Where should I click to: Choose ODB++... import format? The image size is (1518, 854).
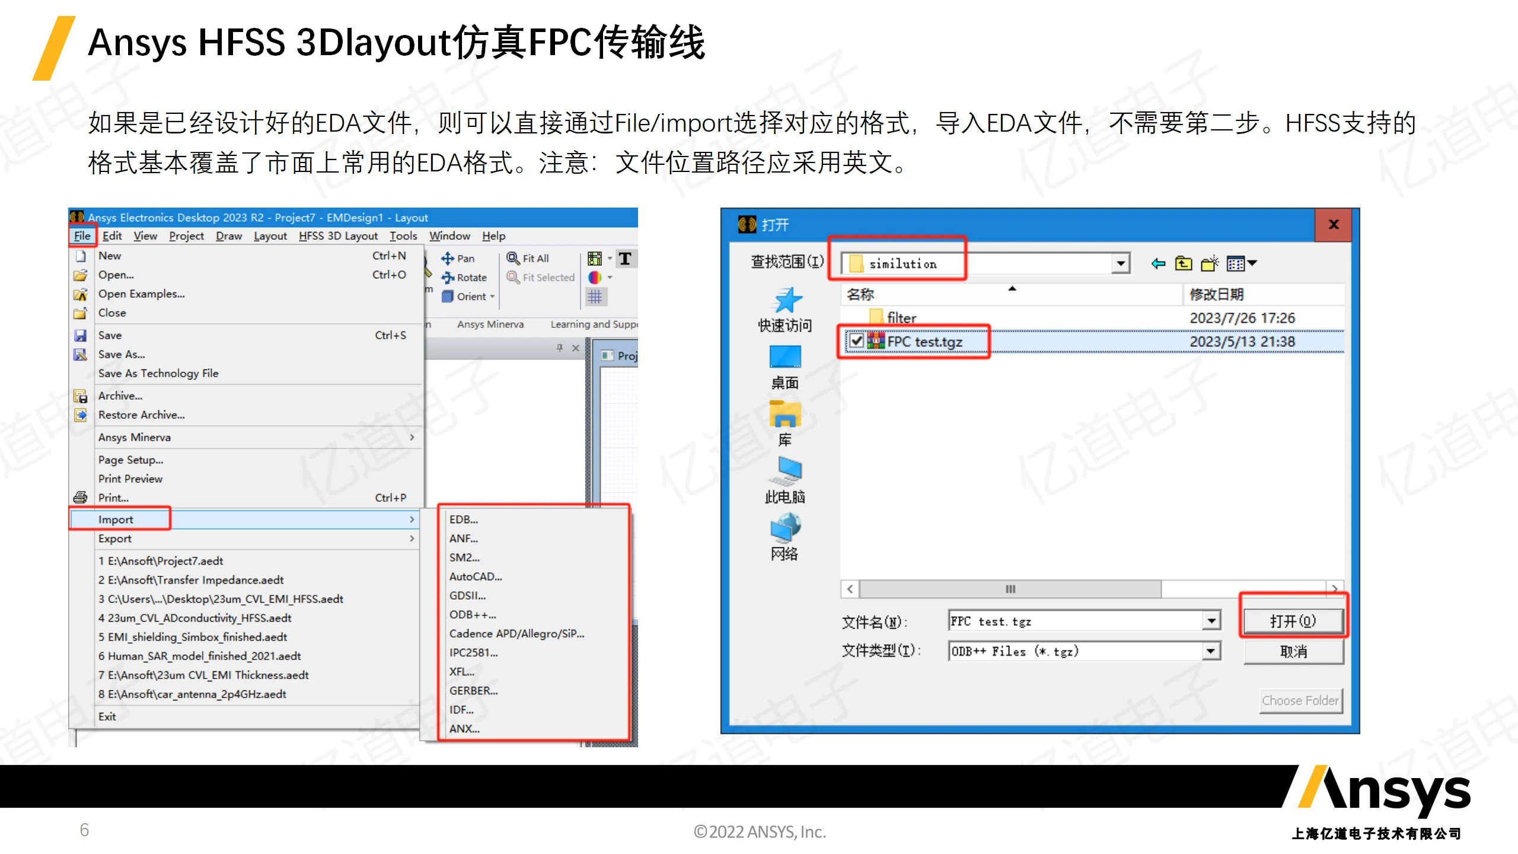tap(473, 614)
